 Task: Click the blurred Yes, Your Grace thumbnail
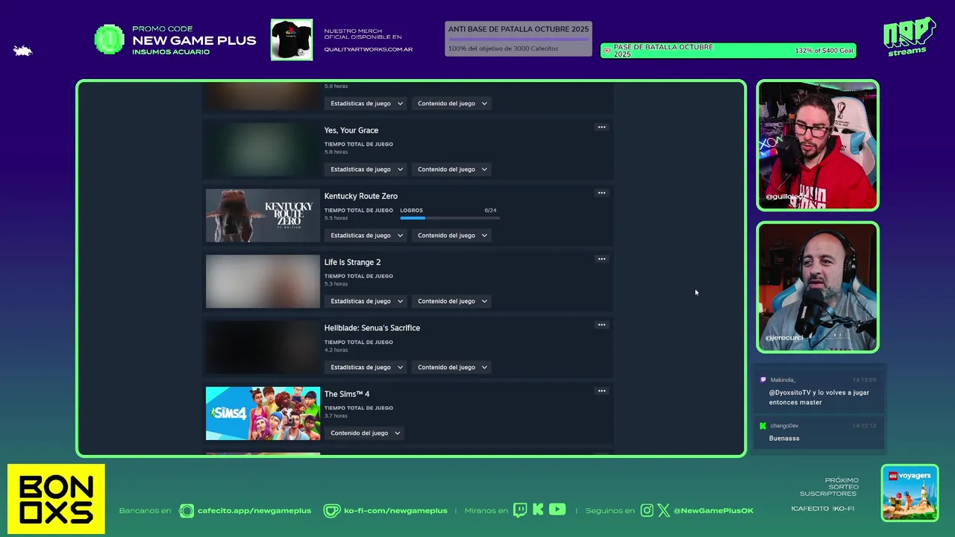263,149
